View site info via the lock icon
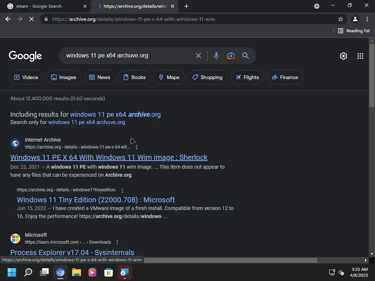 pos(46,19)
